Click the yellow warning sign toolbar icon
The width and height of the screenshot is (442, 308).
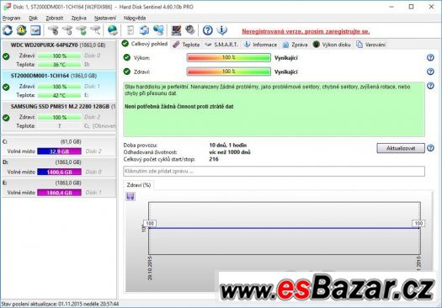(21, 30)
